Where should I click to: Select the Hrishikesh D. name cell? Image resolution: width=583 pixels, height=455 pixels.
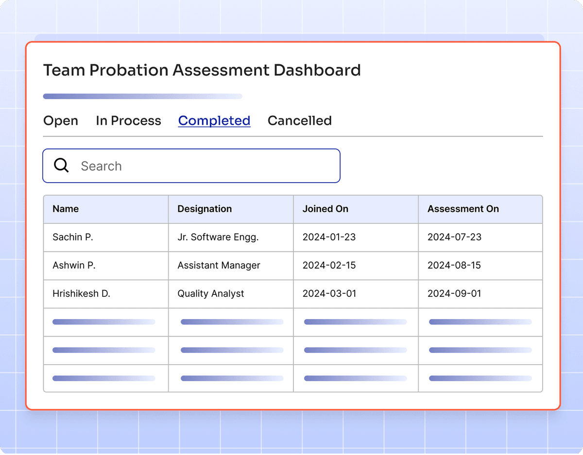106,294
